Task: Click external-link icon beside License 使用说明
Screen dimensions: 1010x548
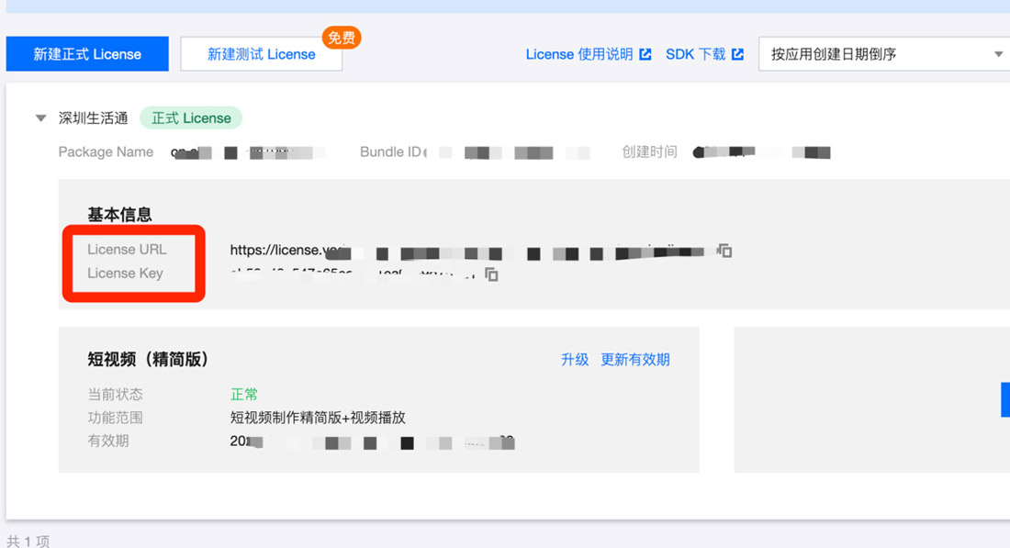Action: pos(645,54)
